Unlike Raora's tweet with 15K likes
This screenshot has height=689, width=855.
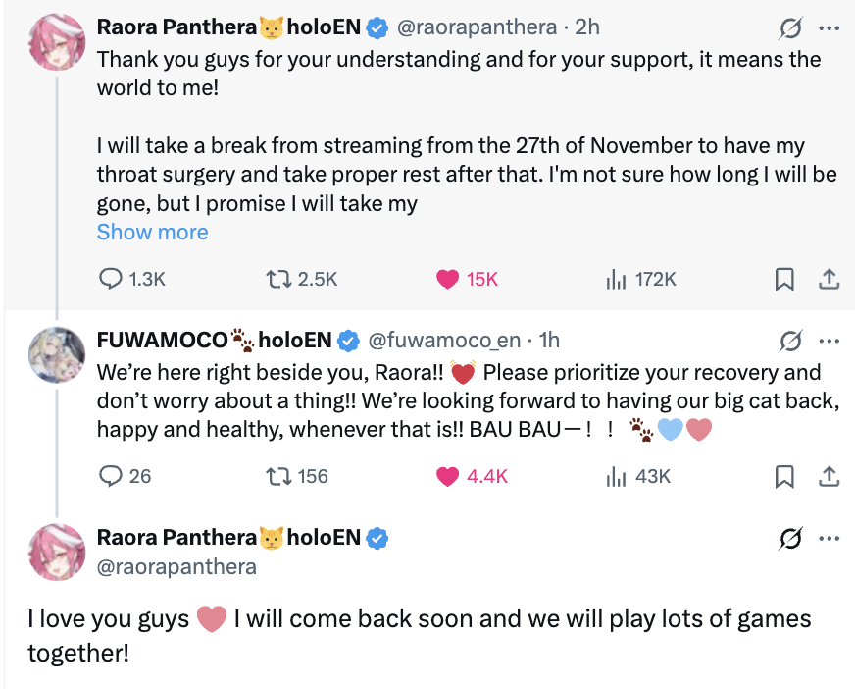coord(448,279)
